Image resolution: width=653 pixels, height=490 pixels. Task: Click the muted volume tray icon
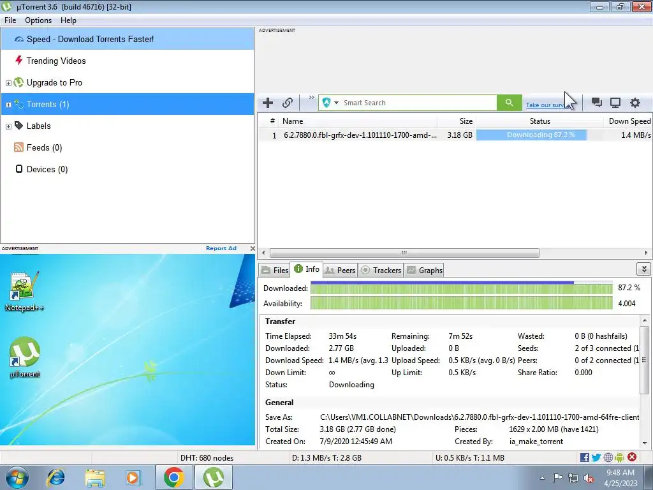pyautogui.click(x=589, y=479)
